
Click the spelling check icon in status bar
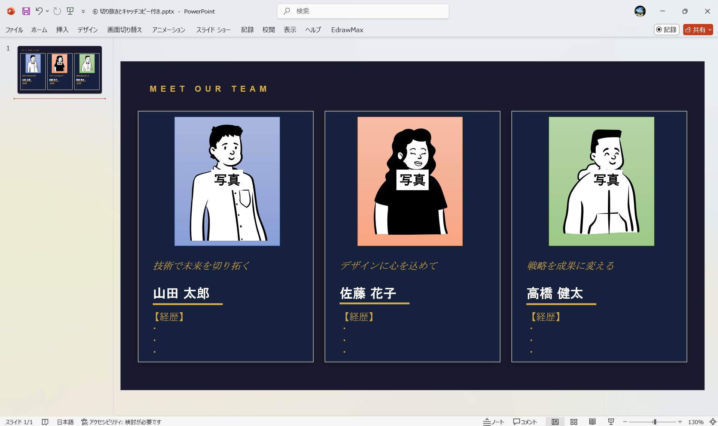click(45, 422)
